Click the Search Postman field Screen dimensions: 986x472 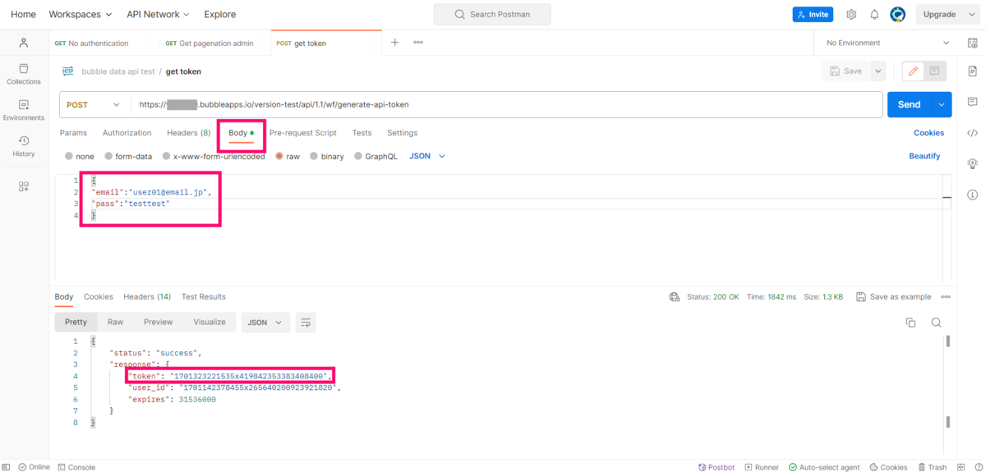coord(492,15)
